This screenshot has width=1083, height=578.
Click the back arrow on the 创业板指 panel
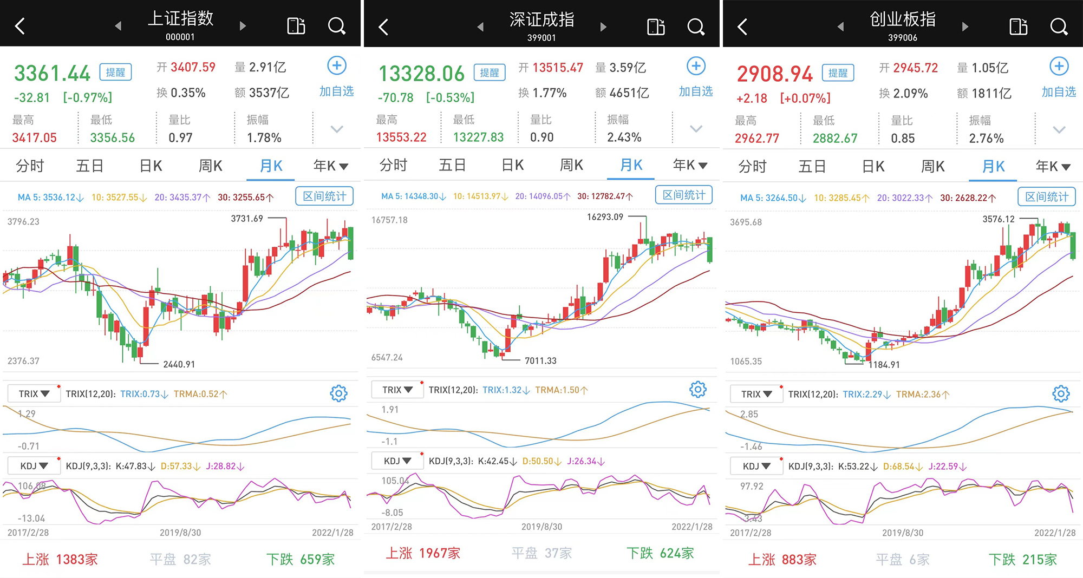[x=742, y=25]
